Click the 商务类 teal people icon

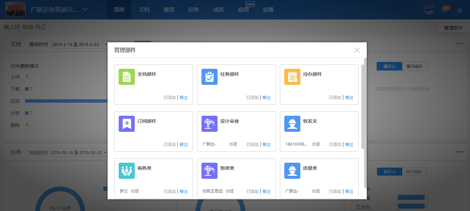tap(126, 171)
